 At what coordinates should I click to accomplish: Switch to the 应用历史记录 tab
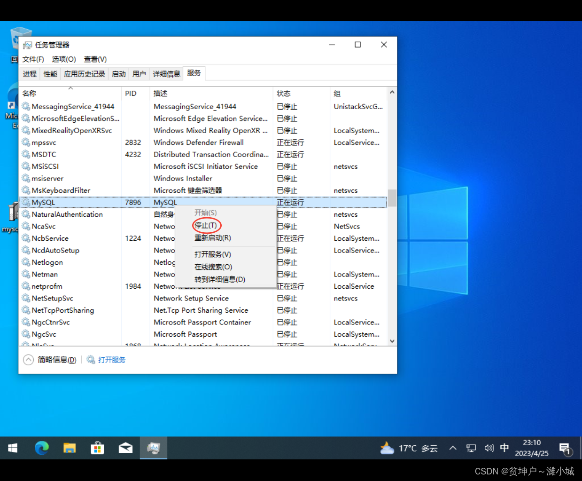(x=85, y=74)
